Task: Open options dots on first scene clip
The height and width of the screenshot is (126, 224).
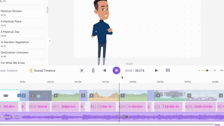Action: (x=6, y=95)
